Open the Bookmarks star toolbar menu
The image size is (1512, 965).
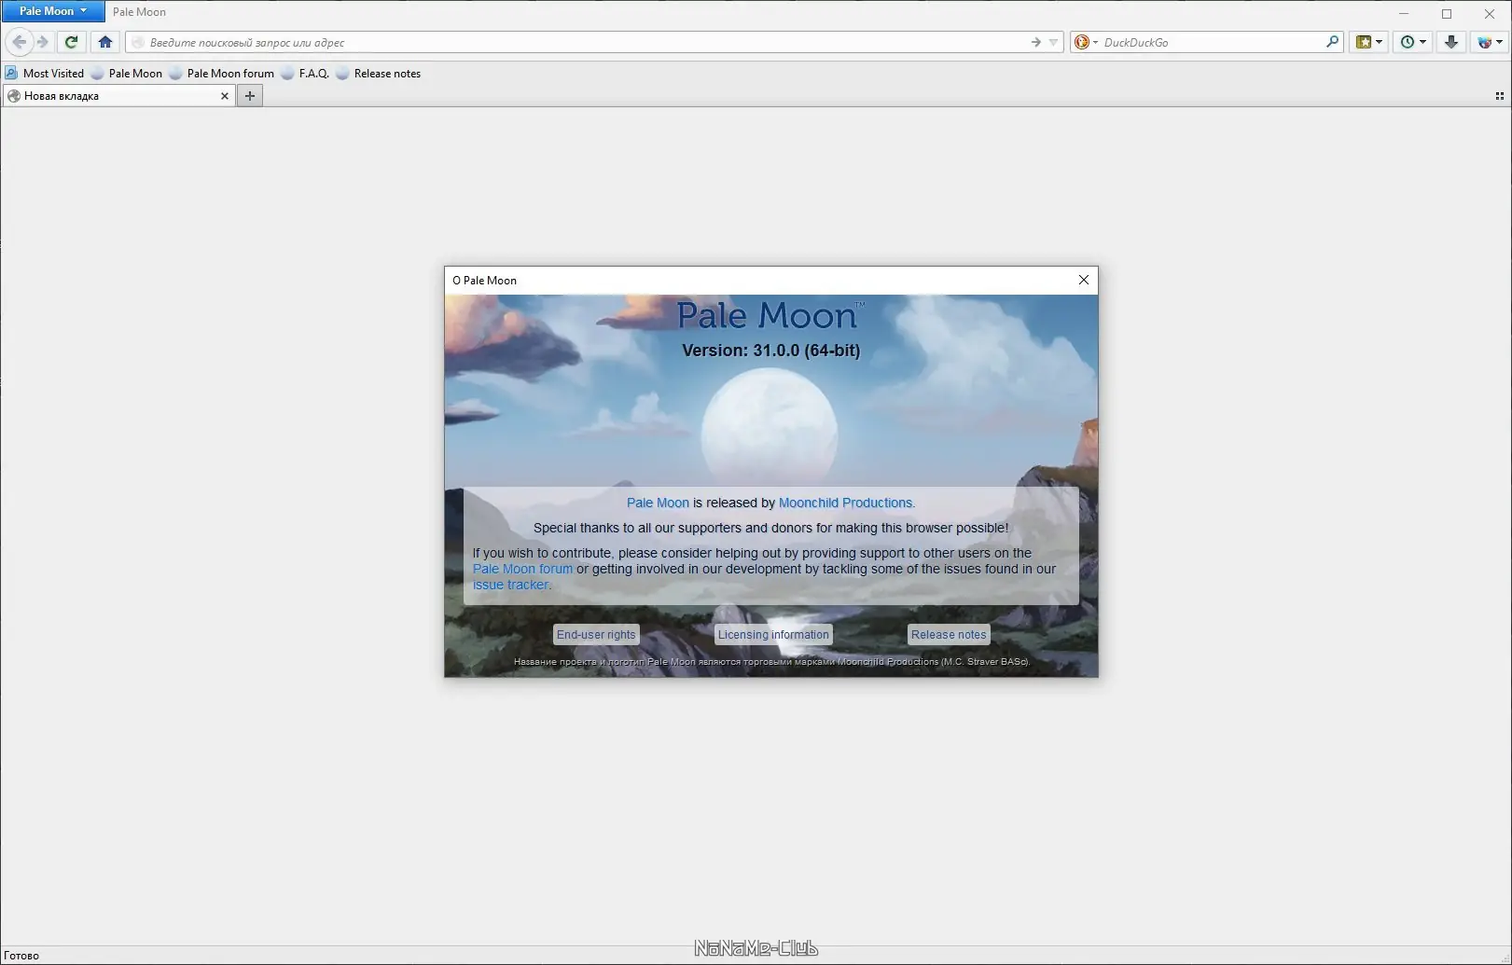pyautogui.click(x=1369, y=42)
